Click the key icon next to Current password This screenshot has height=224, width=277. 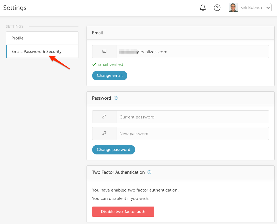pyautogui.click(x=104, y=117)
